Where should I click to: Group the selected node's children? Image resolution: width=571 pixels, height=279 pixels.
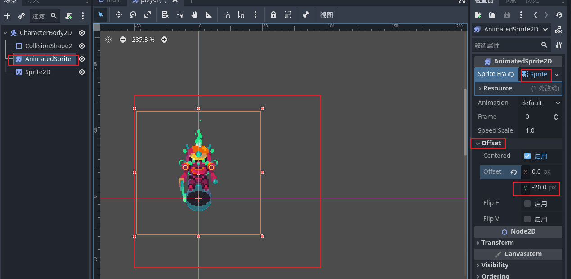tap(288, 14)
